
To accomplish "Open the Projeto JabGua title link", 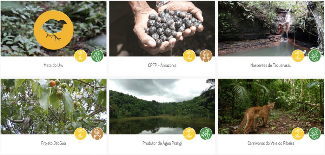I will 53,143.
